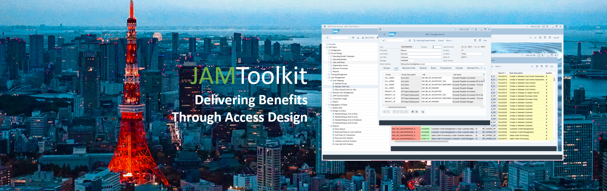
Task: Click Other menu in SAP Easy Access toolbar
Action: click(x=369, y=38)
